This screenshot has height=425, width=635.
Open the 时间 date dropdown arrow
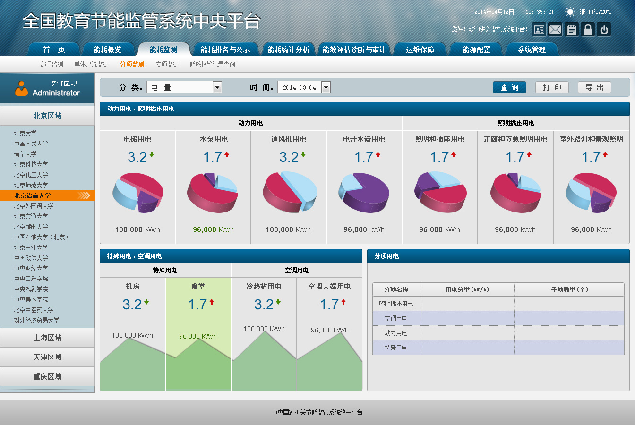tap(326, 87)
